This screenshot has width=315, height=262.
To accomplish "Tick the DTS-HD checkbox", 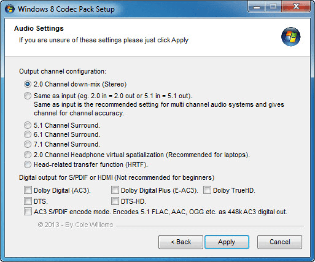I will [115, 201].
